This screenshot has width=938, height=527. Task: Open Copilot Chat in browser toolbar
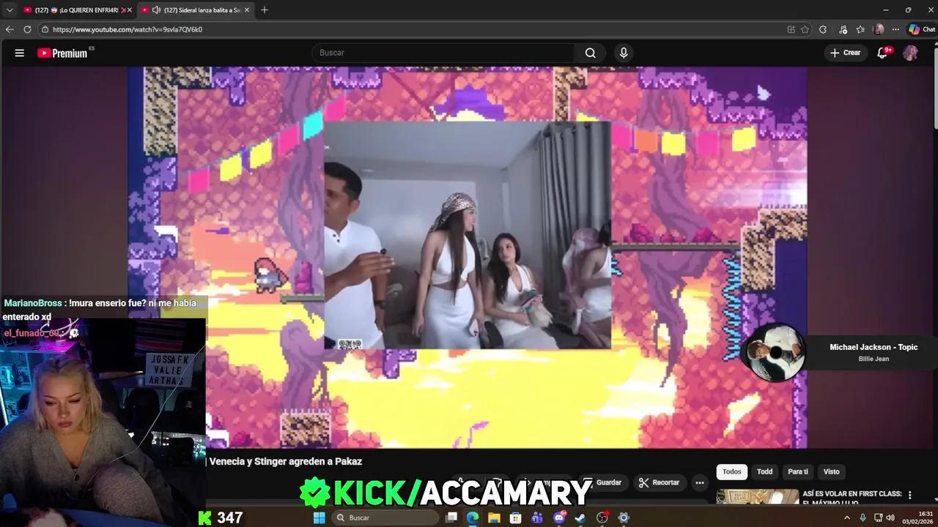922,29
